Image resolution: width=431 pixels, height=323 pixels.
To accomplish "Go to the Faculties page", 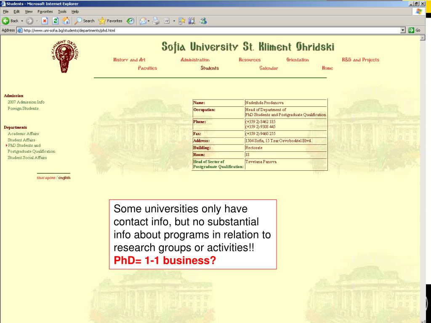I will (147, 68).
